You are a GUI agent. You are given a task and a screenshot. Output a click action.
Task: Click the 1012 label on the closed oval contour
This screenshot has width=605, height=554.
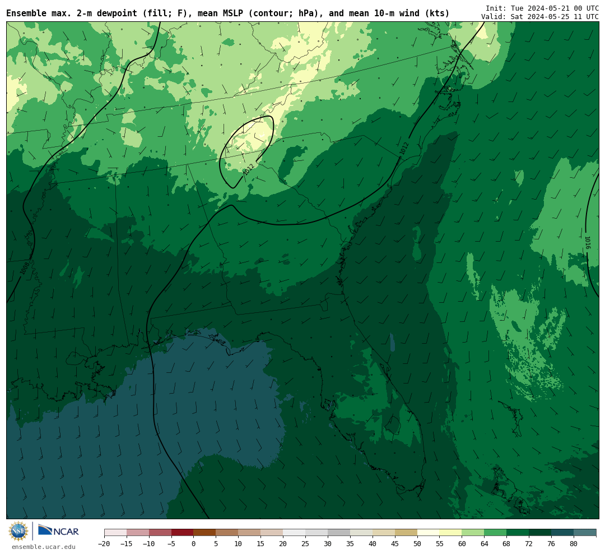249,169
